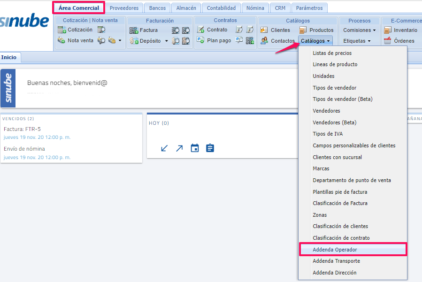Collapse the Catálogos dropdown button
The width and height of the screenshot is (422, 282).
(315, 41)
